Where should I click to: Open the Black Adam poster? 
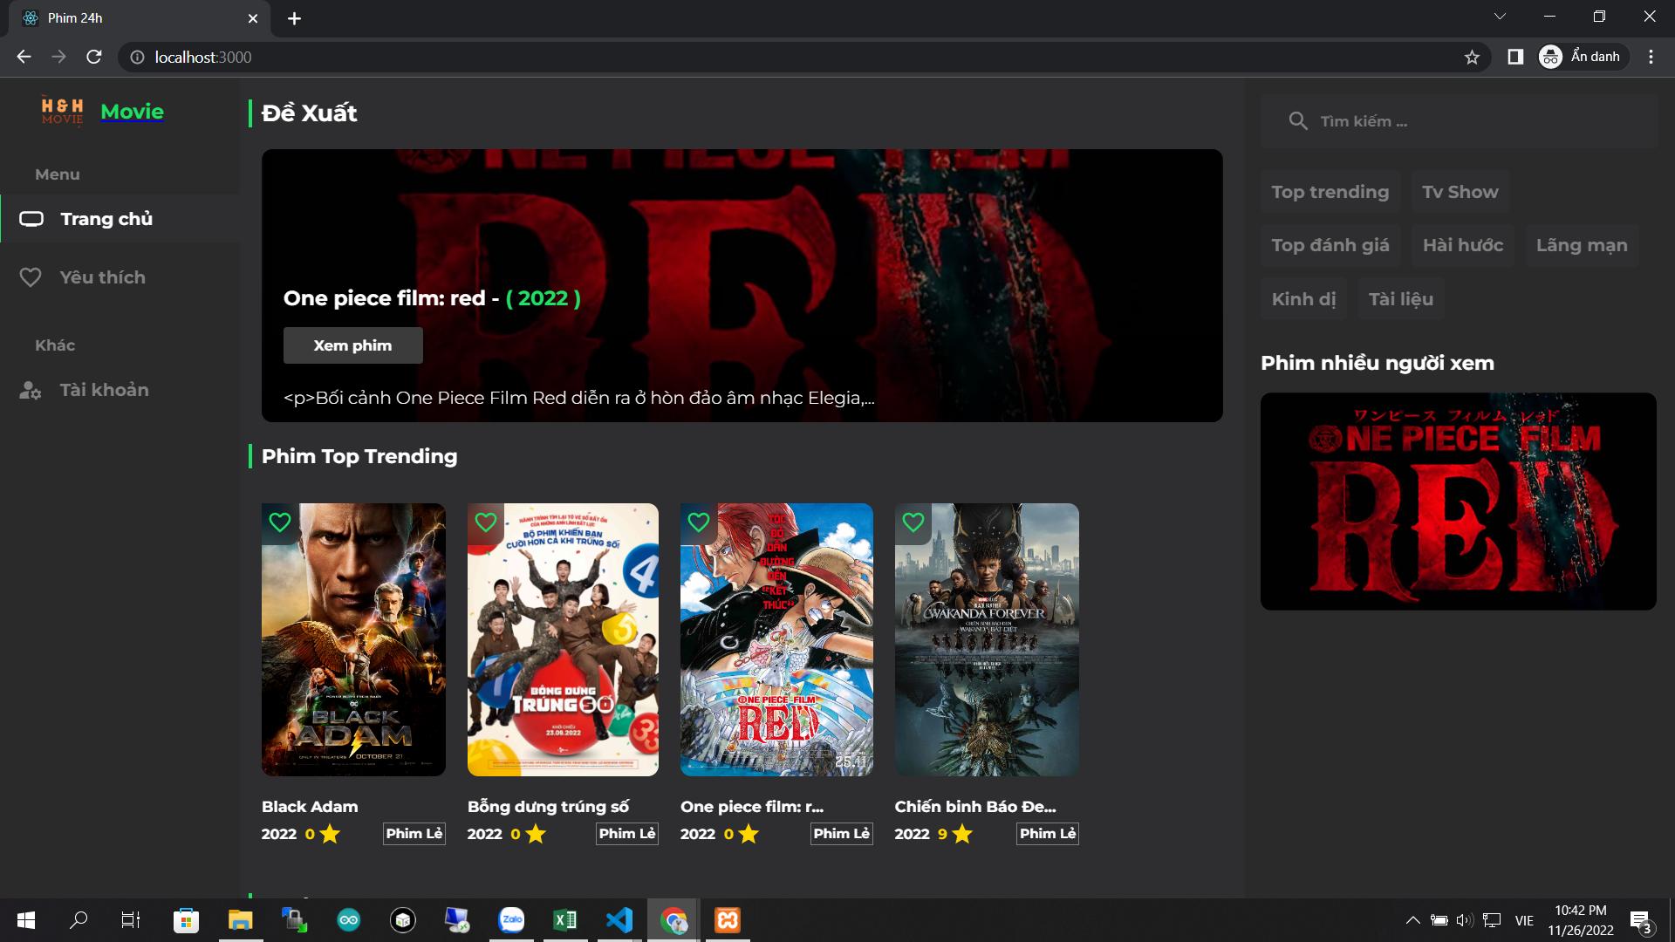353,639
